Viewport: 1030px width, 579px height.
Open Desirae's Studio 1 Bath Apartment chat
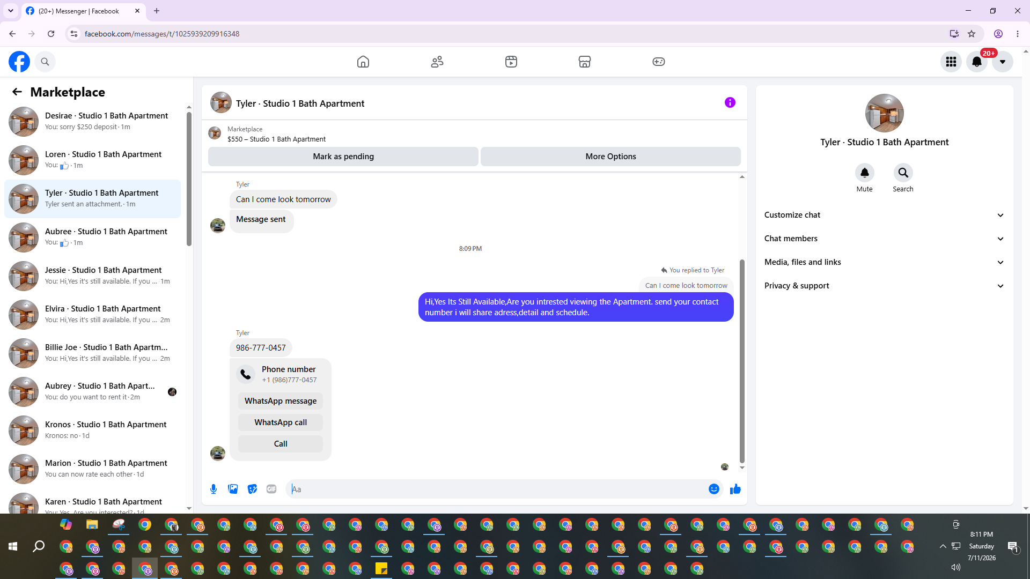[x=92, y=122]
